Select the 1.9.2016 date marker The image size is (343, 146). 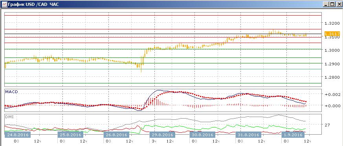293,135
